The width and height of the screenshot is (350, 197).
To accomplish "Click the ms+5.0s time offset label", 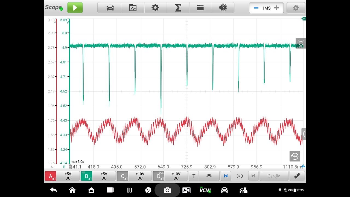I will point(77,162).
